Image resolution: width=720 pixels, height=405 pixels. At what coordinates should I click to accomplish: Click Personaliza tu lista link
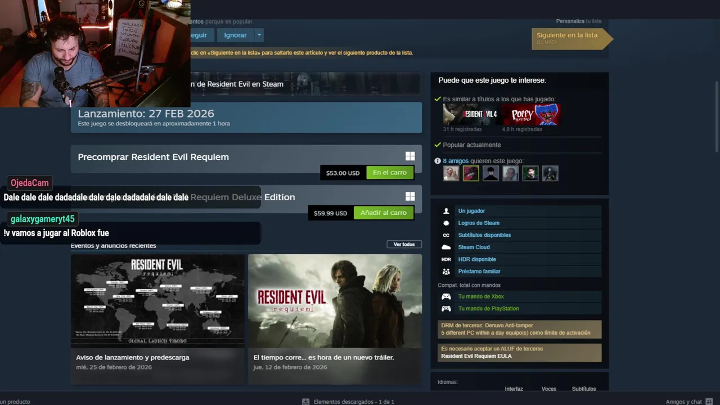tap(579, 21)
